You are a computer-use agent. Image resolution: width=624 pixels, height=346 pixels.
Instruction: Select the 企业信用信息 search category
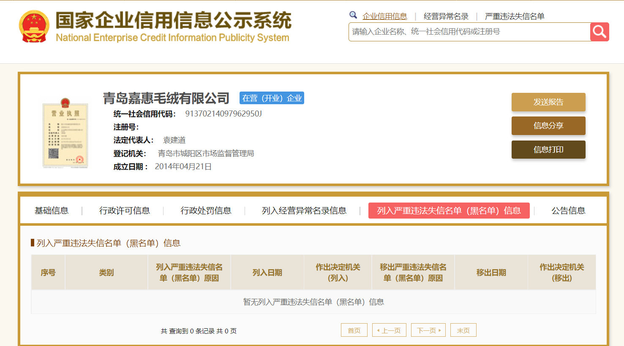click(384, 16)
